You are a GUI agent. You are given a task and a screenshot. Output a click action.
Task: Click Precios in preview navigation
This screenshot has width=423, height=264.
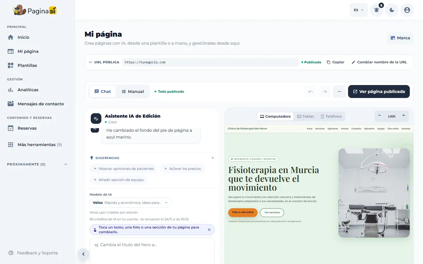[x=345, y=129]
